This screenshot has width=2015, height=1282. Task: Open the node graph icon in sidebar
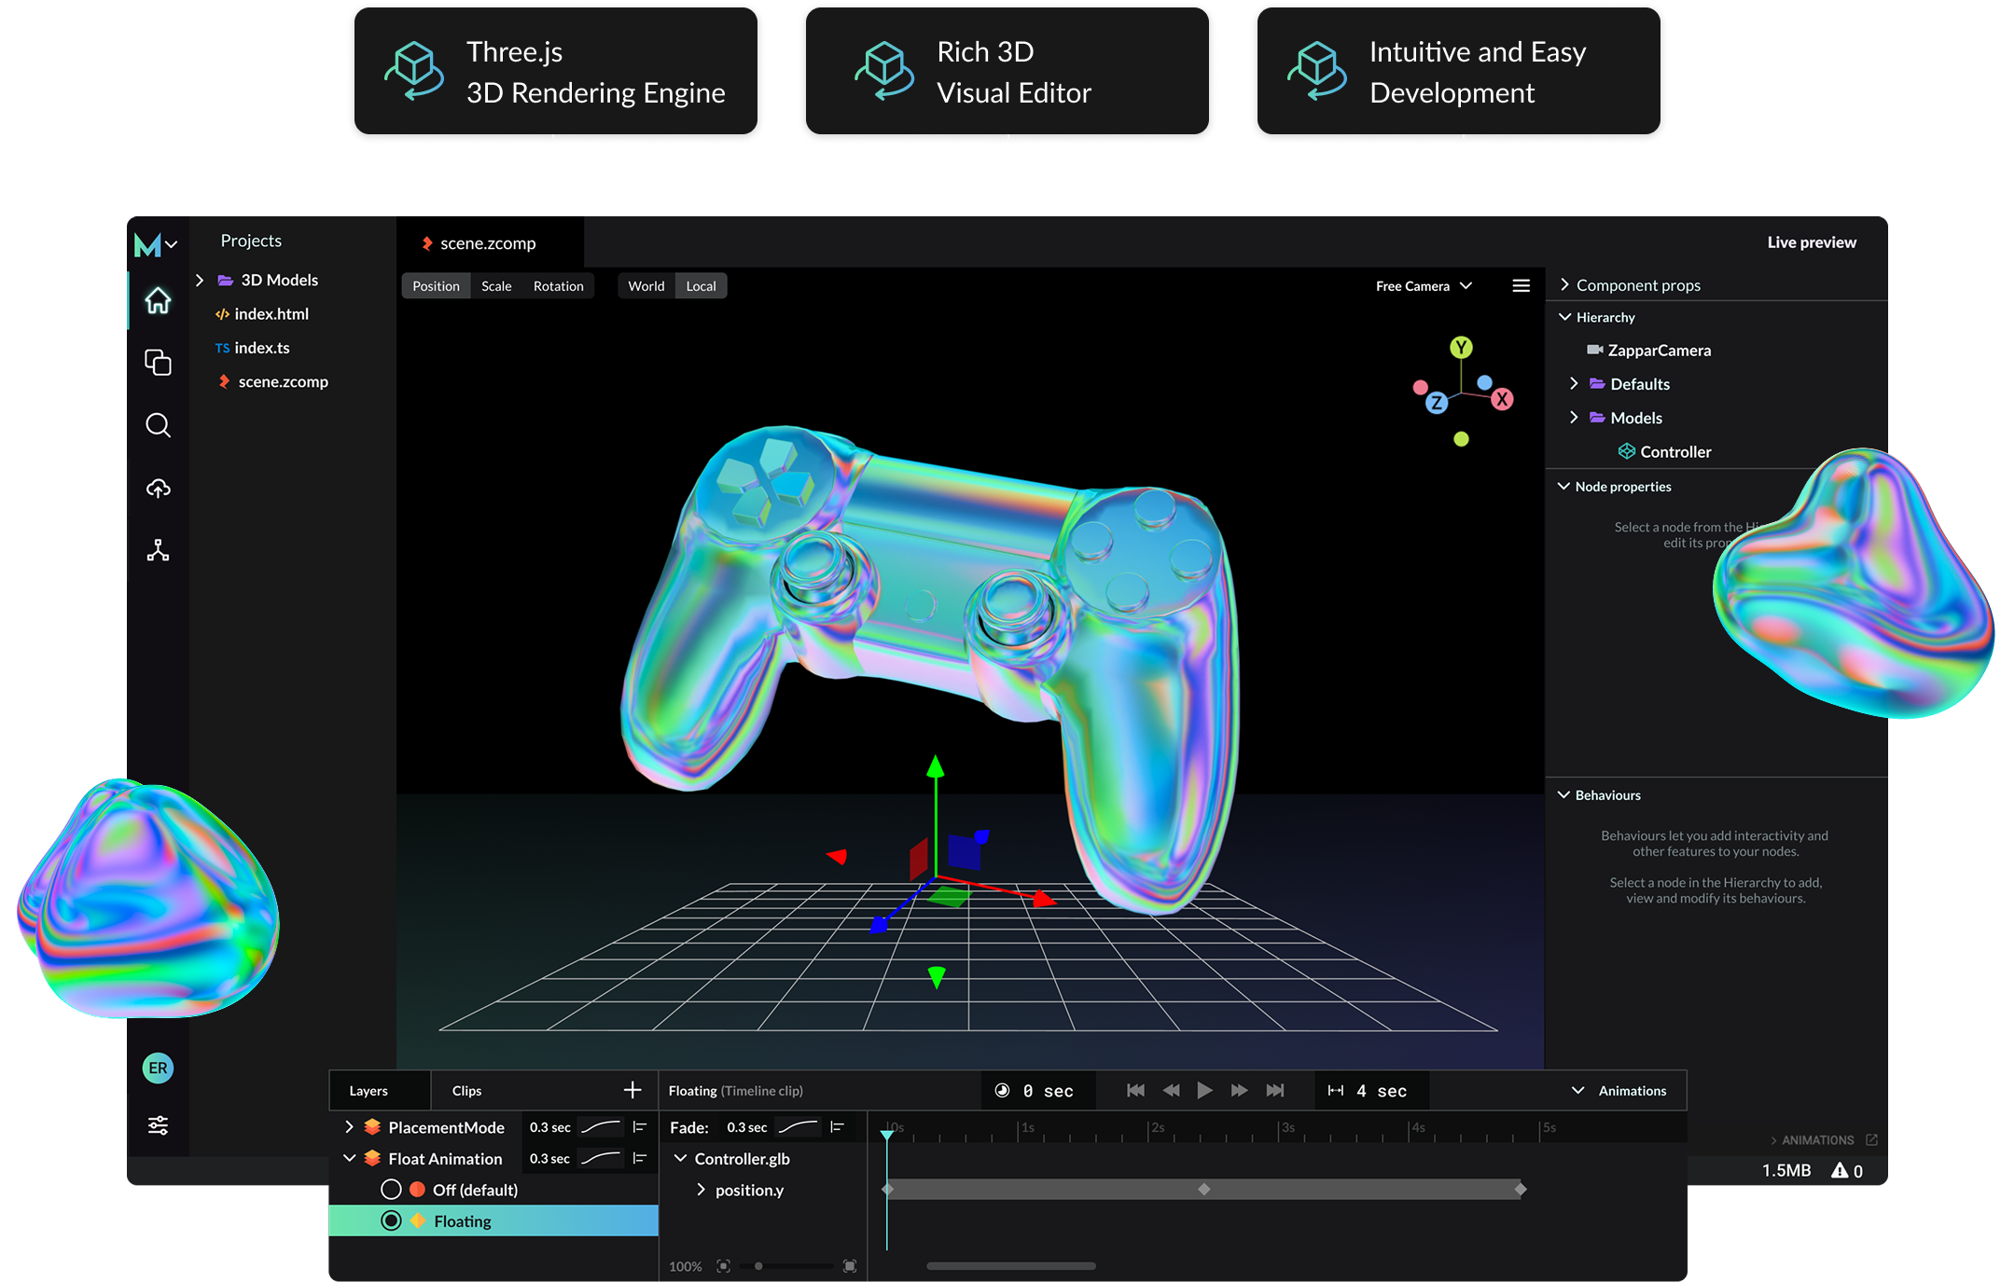pyautogui.click(x=158, y=551)
